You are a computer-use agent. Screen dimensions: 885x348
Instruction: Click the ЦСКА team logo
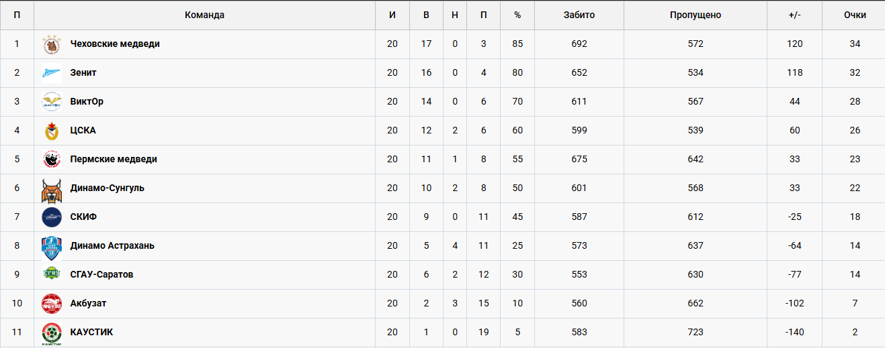tap(52, 131)
